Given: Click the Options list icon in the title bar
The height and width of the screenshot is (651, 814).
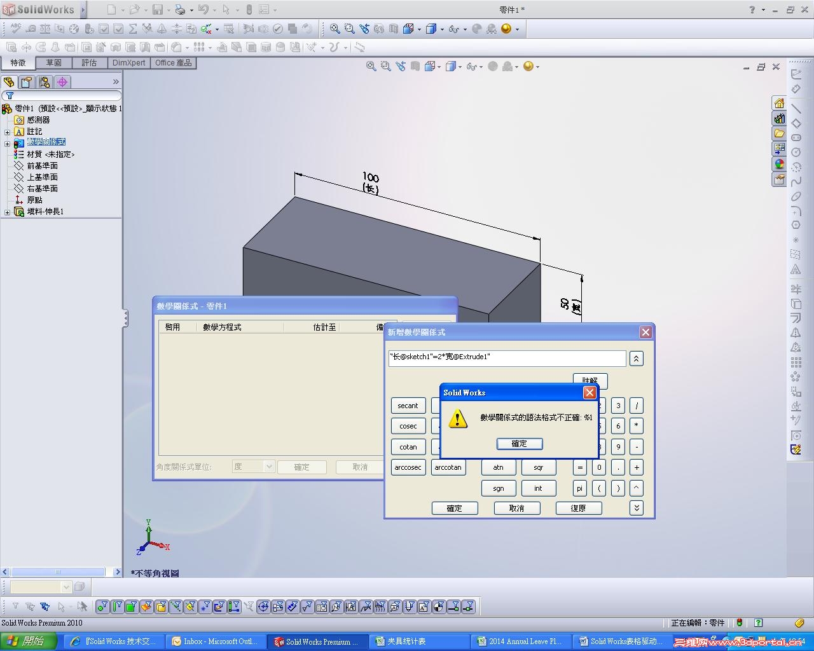Looking at the screenshot, I should pos(264,10).
